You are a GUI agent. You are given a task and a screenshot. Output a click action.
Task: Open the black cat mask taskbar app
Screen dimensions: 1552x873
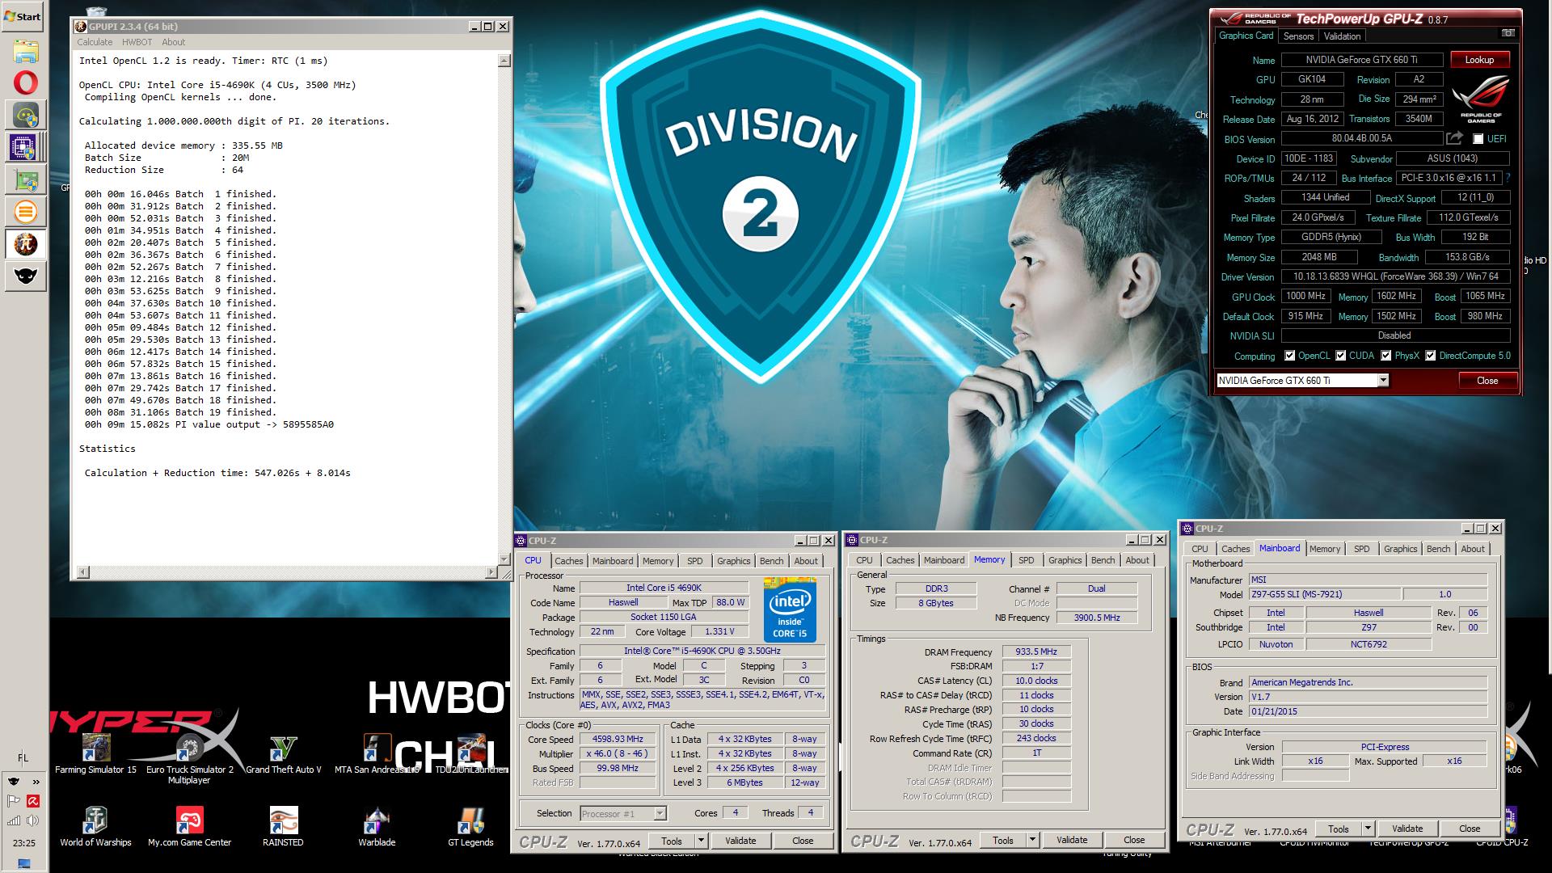[25, 276]
